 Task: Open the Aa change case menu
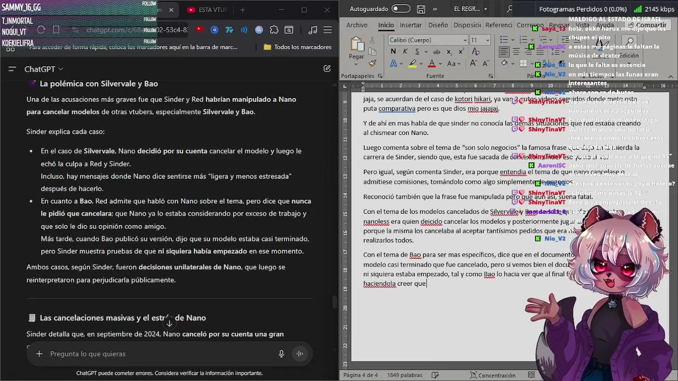point(454,63)
